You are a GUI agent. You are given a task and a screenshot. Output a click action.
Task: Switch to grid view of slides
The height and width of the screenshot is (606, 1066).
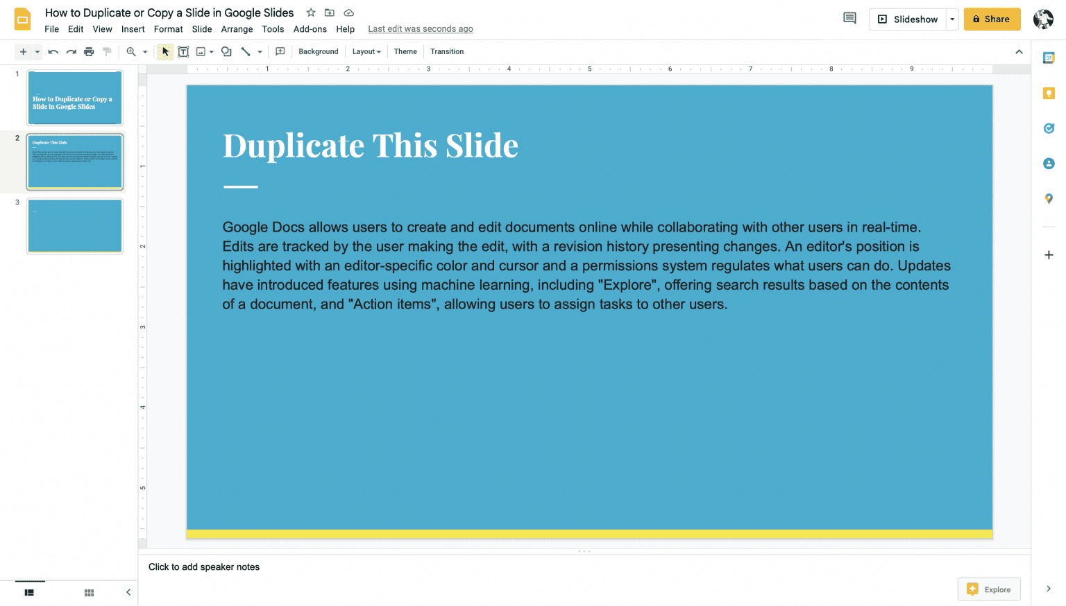pyautogui.click(x=89, y=592)
